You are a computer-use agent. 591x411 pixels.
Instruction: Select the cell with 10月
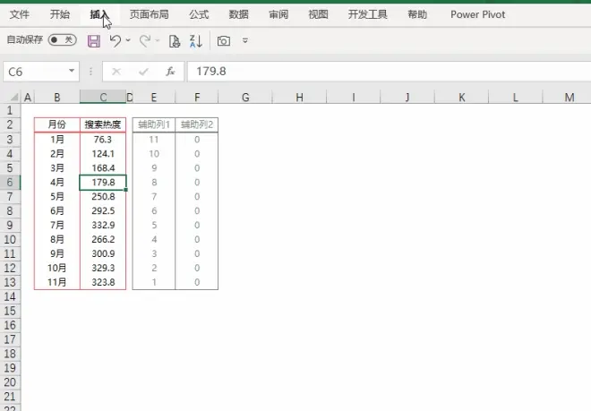pyautogui.click(x=57, y=268)
